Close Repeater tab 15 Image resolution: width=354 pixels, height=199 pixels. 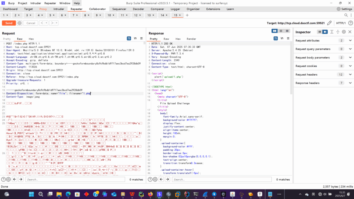tap(180, 15)
